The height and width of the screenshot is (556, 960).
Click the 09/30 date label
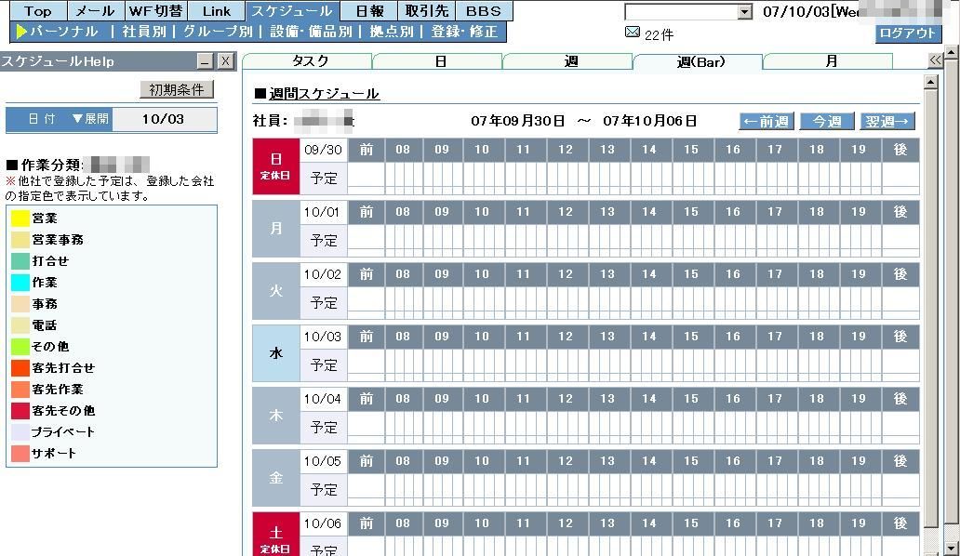click(324, 150)
